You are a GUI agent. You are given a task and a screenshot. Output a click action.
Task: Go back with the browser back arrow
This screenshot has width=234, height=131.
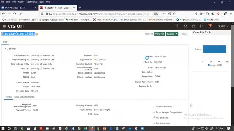(x=3, y=14)
